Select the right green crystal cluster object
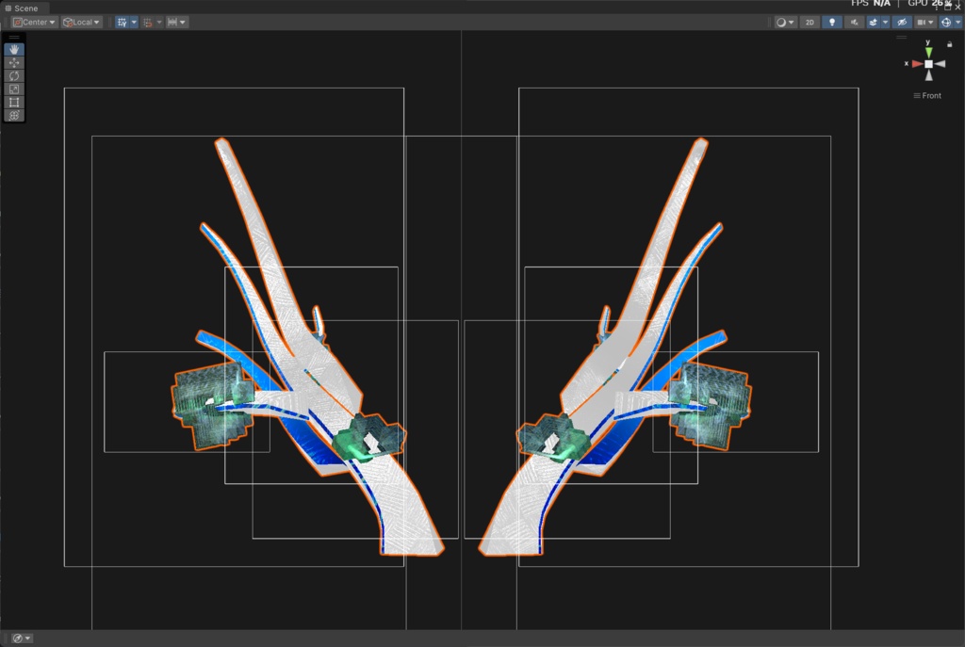Viewport: 965px width, 647px height. pos(711,405)
